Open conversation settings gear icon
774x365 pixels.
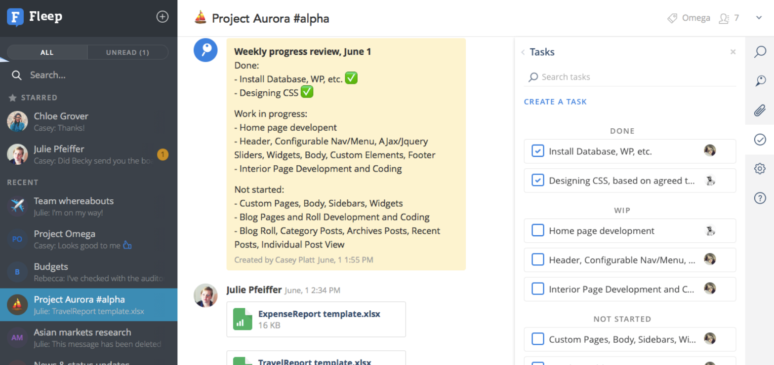click(760, 169)
